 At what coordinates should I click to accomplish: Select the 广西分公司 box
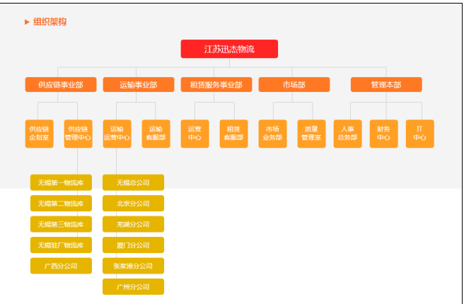[61, 266]
